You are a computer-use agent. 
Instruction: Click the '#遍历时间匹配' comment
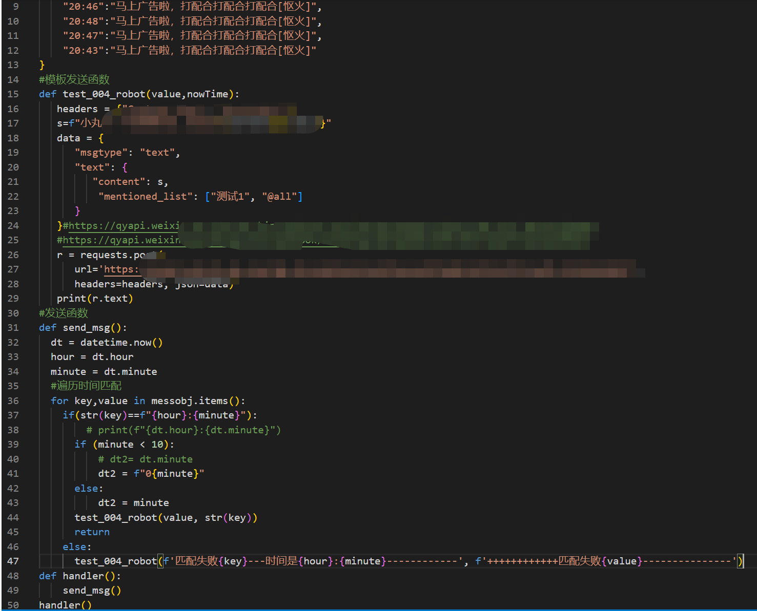86,386
